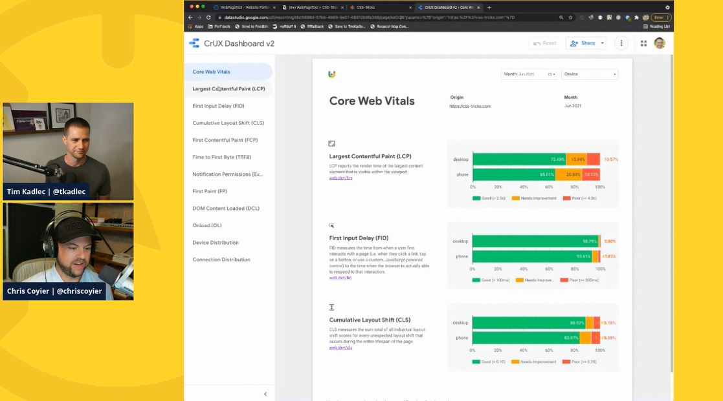Open the account profile avatar
The width and height of the screenshot is (723, 401).
[660, 43]
